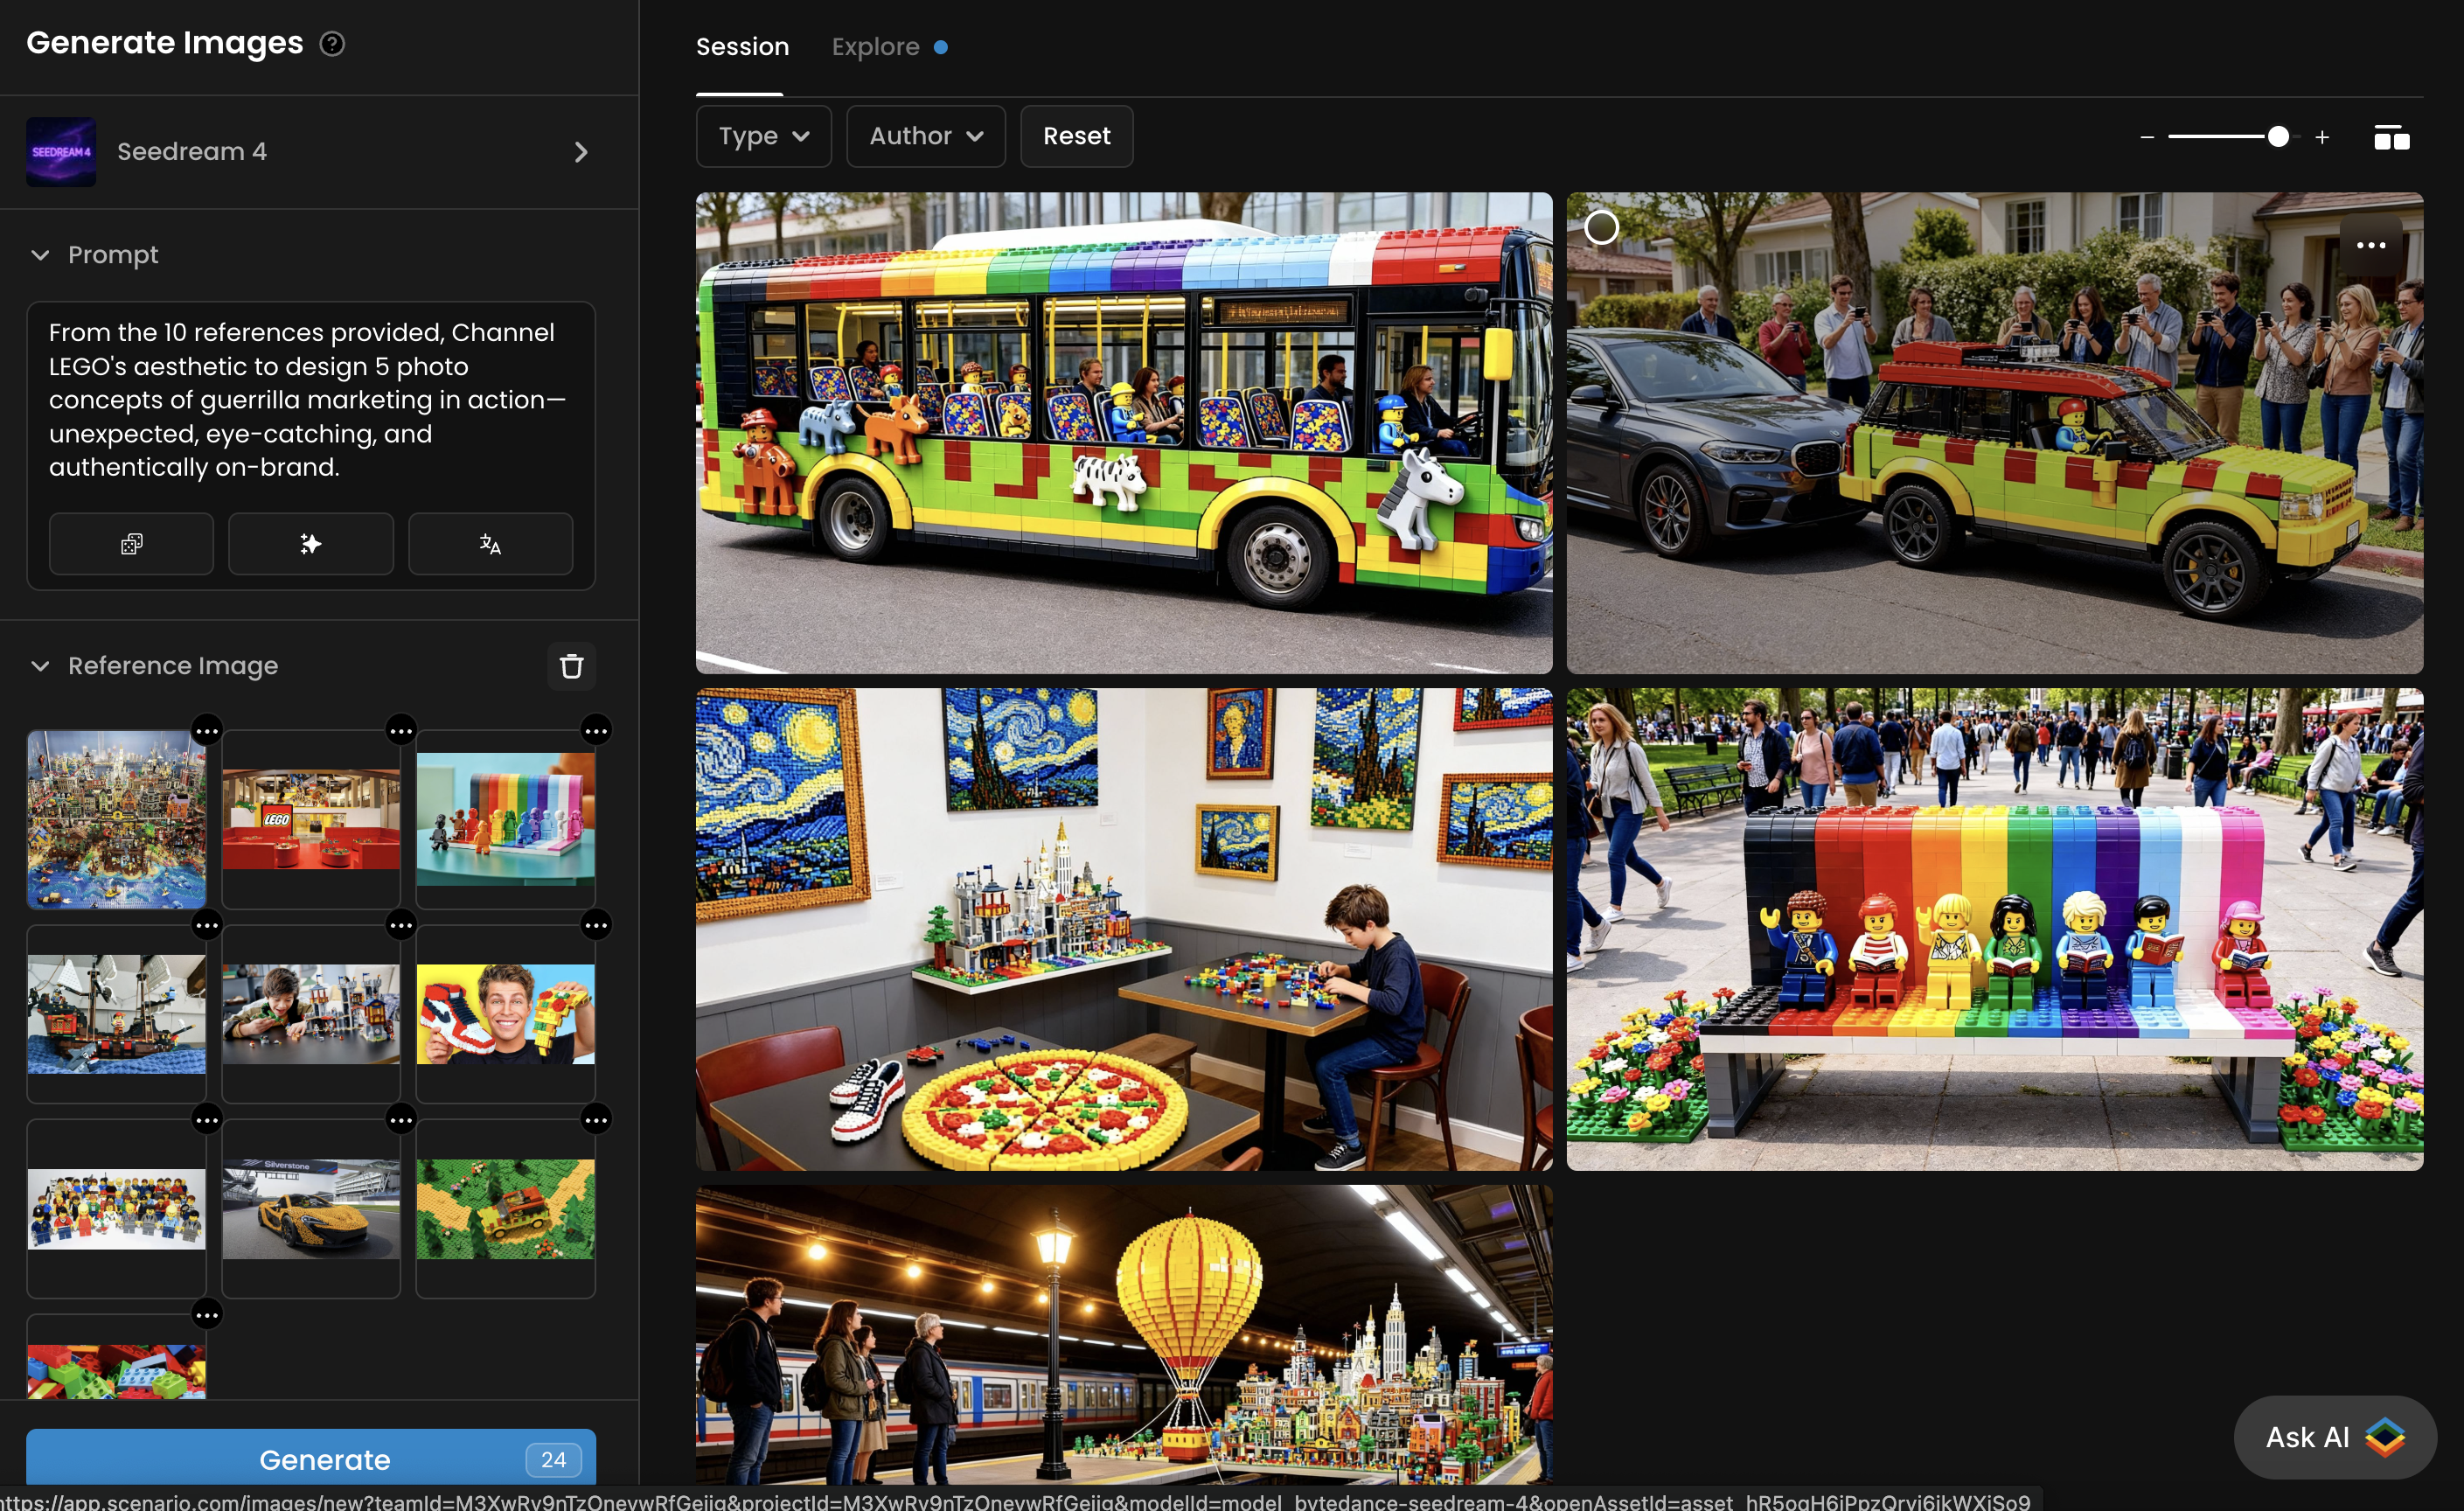2464x1511 pixels.
Task: Open the Type filter dropdown
Action: (763, 136)
